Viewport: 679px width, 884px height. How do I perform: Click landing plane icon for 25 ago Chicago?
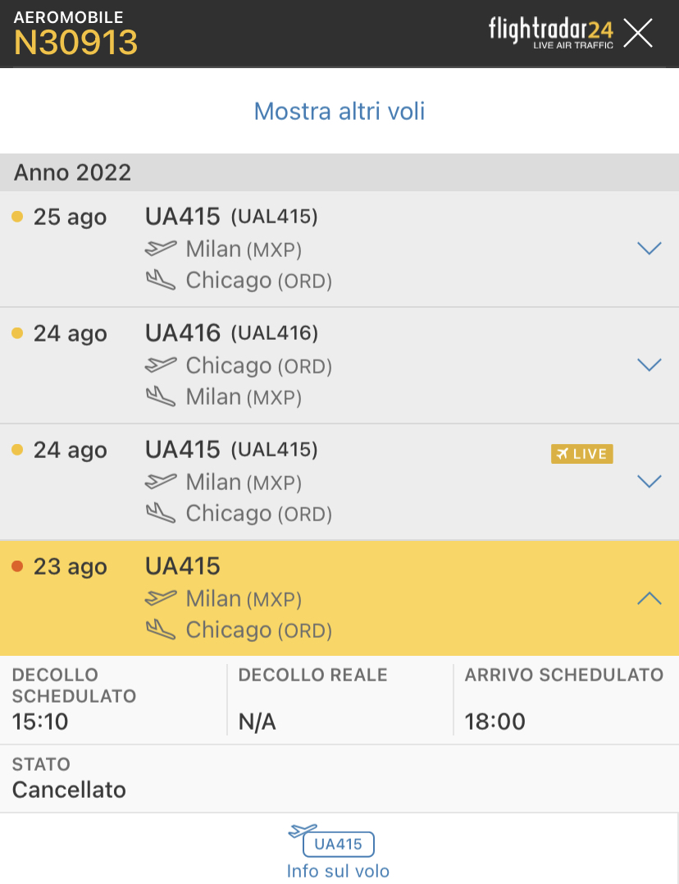pos(161,280)
